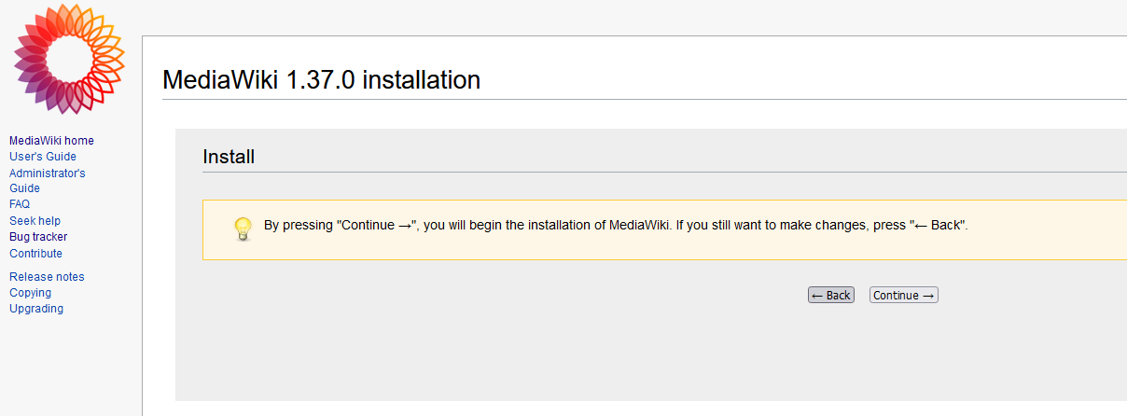
Task: Open the Upgrading link
Action: click(x=36, y=309)
